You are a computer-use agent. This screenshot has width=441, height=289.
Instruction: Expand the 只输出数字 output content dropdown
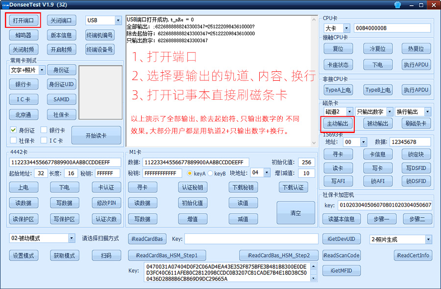click(x=390, y=111)
